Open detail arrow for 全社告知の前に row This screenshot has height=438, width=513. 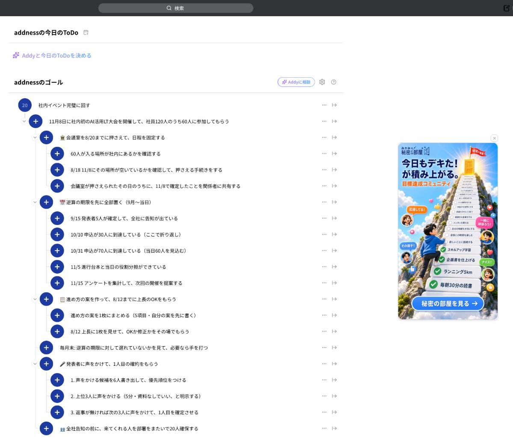coord(334,428)
